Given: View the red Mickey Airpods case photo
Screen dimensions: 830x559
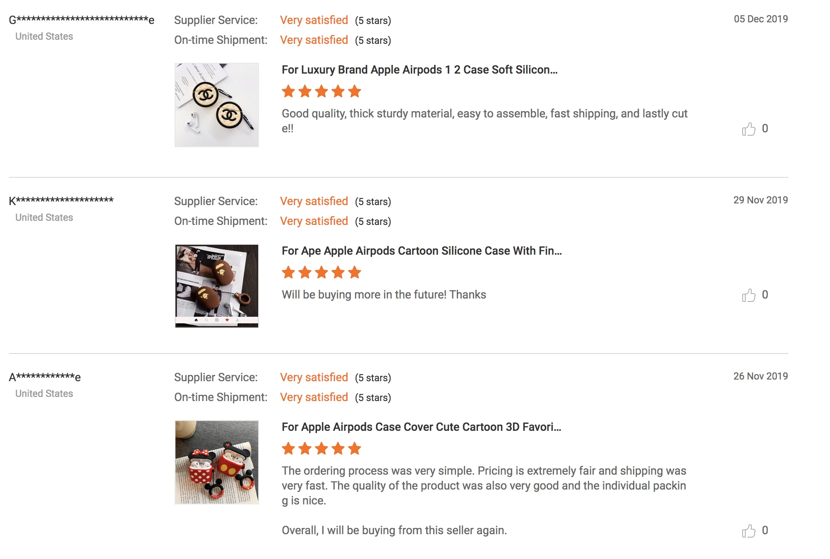Looking at the screenshot, I should click(217, 462).
